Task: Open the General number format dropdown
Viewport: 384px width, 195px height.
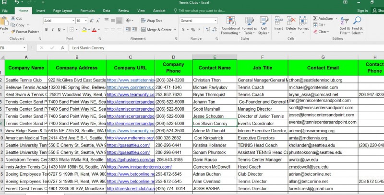Action: pyautogui.click(x=216, y=21)
